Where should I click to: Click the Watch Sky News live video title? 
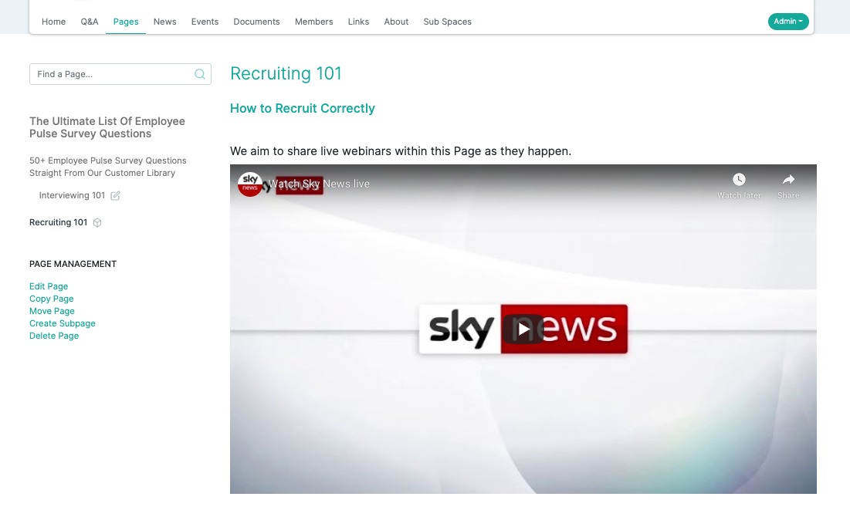point(319,184)
